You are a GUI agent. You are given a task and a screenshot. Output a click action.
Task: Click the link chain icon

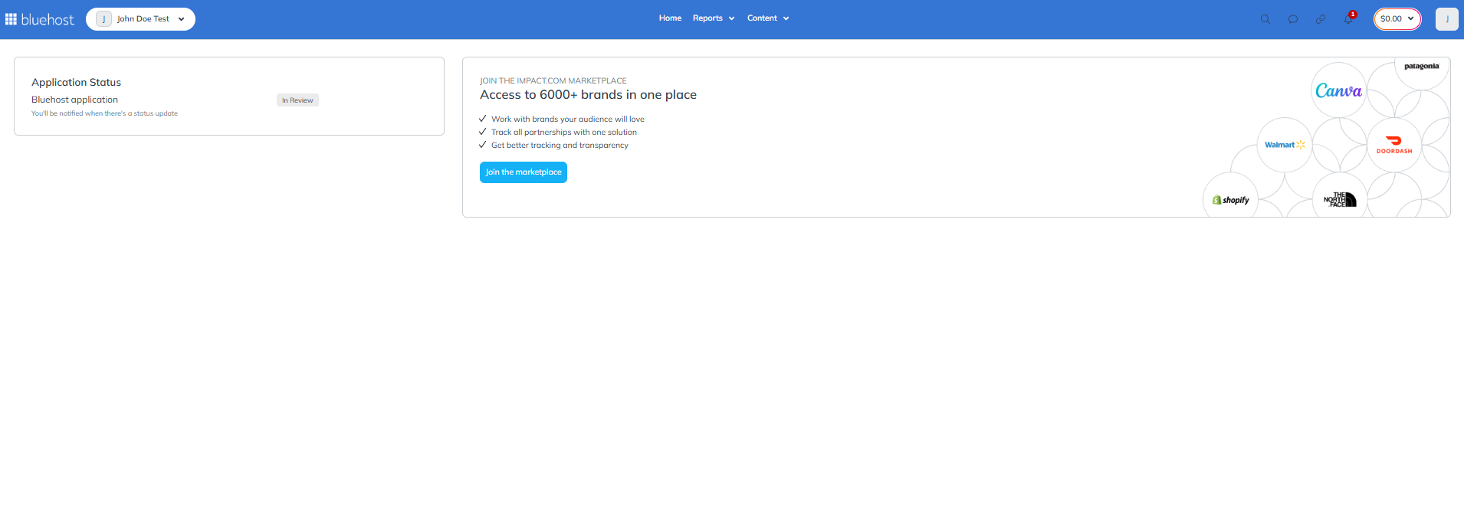pos(1321,19)
